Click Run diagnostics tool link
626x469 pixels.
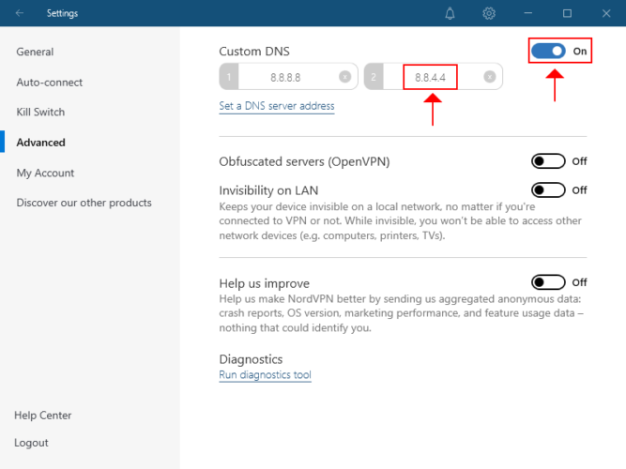coord(265,375)
